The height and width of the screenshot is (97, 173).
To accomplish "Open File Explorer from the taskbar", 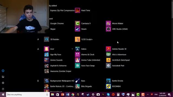I will [x=52, y=95].
